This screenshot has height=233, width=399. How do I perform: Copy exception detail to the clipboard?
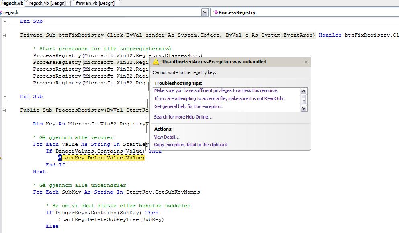click(190, 145)
